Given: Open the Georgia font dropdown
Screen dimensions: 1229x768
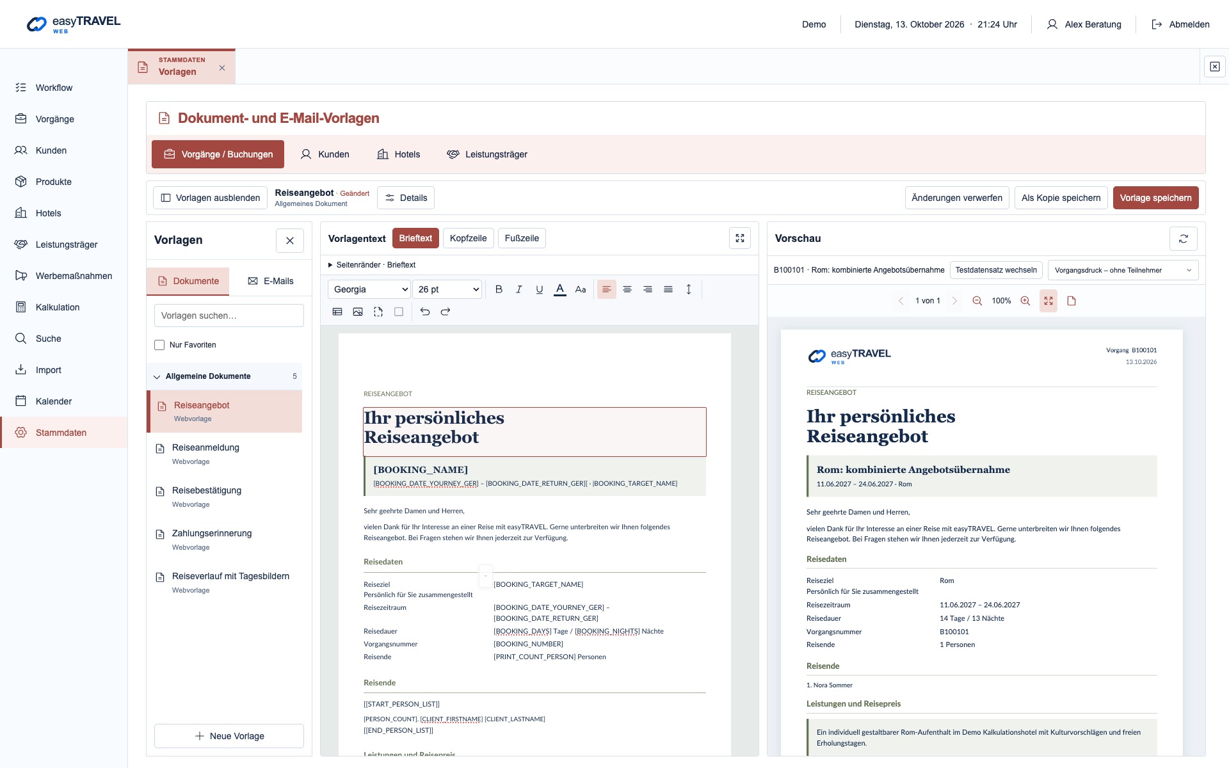Looking at the screenshot, I should click(x=369, y=289).
